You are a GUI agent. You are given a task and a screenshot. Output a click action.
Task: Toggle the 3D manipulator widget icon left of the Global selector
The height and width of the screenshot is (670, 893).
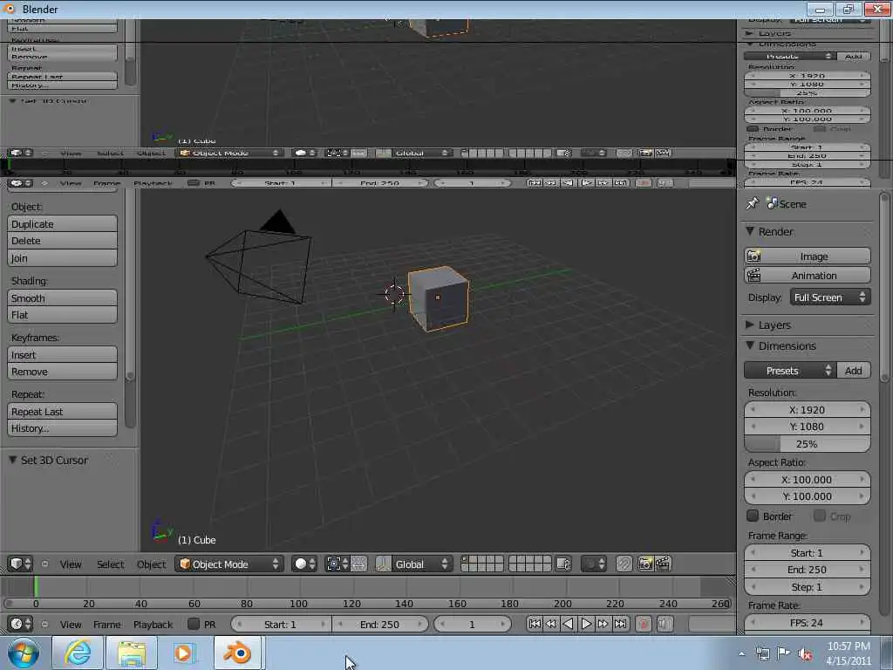[384, 564]
